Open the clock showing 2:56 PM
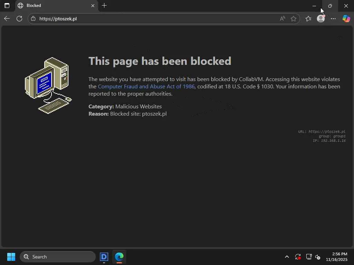The height and width of the screenshot is (265, 354). (x=337, y=257)
